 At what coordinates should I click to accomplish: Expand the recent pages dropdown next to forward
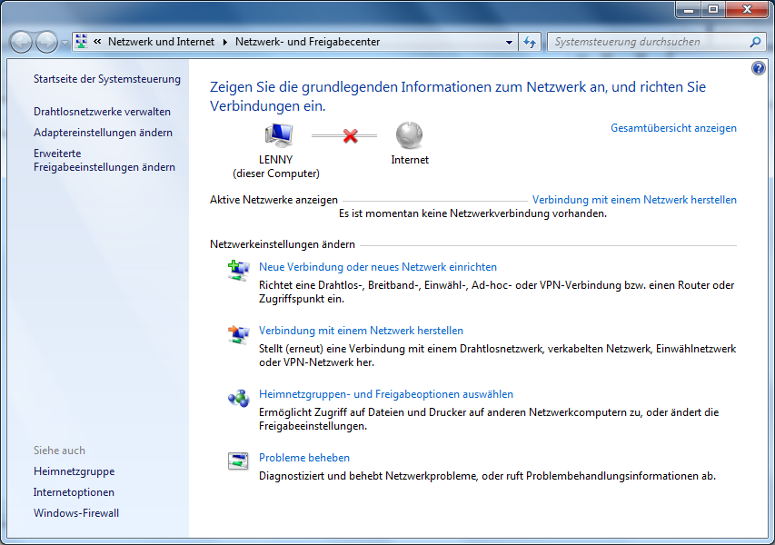tap(65, 43)
